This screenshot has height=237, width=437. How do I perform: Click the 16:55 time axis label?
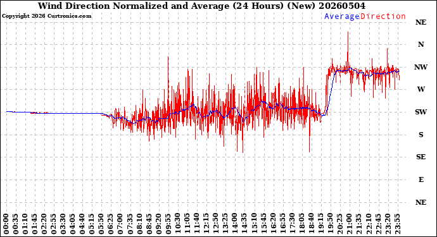point(282,224)
